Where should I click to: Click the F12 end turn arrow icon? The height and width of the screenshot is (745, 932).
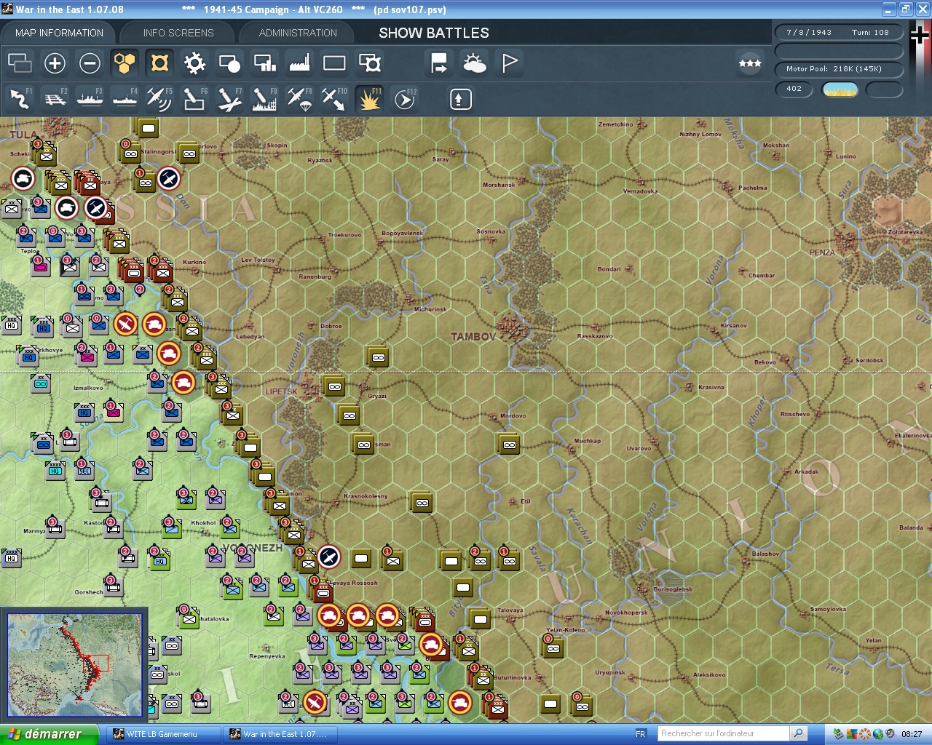pos(405,99)
